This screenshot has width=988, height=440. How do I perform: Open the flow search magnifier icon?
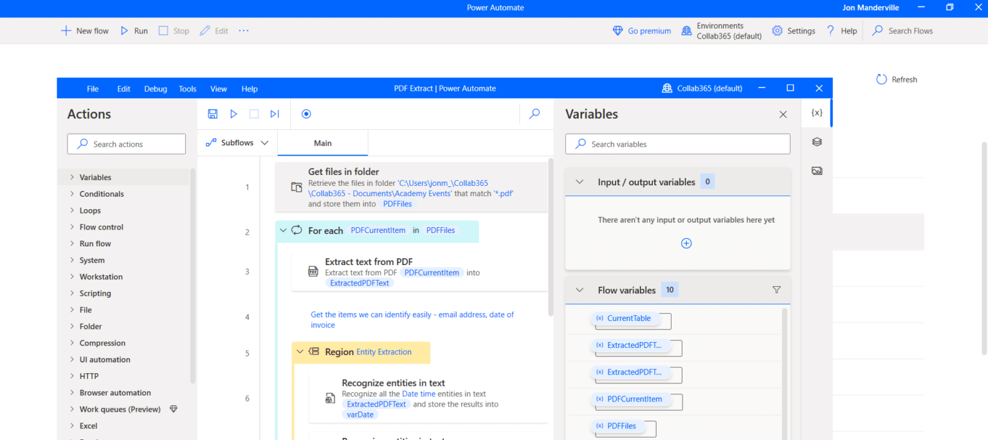534,114
